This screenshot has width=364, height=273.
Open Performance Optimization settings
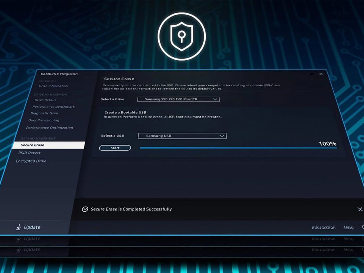click(x=49, y=128)
